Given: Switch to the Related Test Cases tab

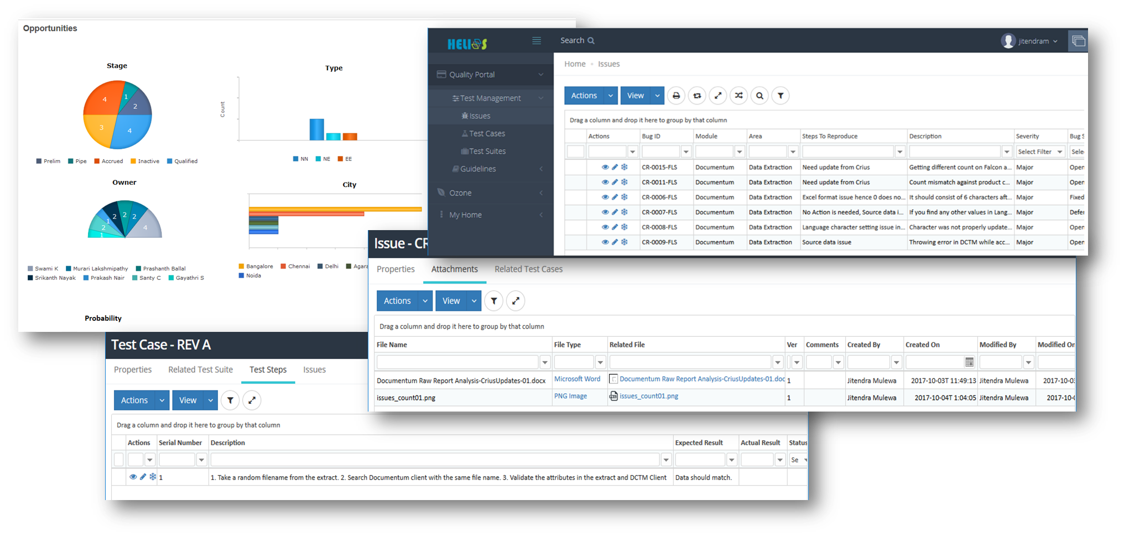Looking at the screenshot, I should tap(528, 269).
